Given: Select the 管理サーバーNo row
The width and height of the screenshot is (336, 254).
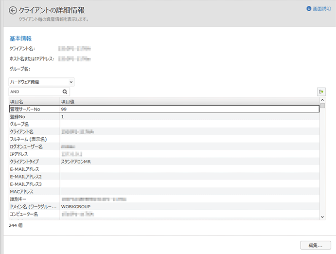Looking at the screenshot, I should pos(164,109).
